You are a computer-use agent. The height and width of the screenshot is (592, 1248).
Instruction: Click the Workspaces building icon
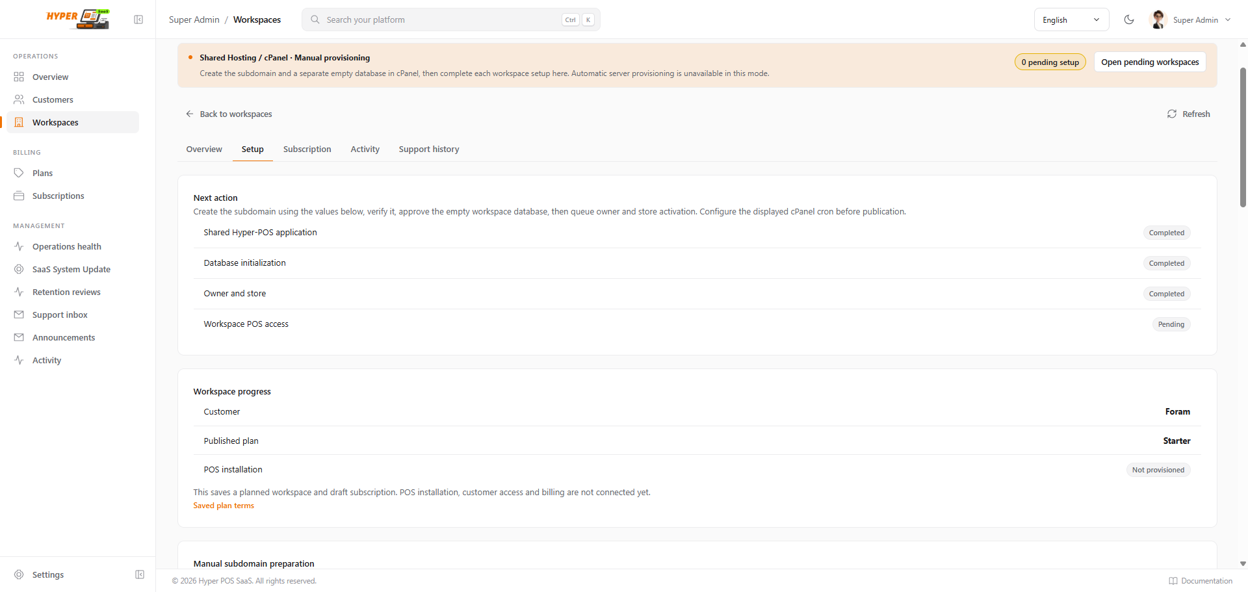click(19, 122)
